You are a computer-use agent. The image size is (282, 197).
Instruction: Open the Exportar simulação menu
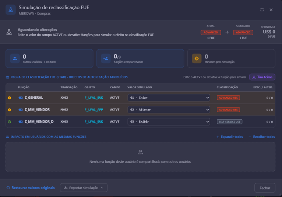[84, 188]
